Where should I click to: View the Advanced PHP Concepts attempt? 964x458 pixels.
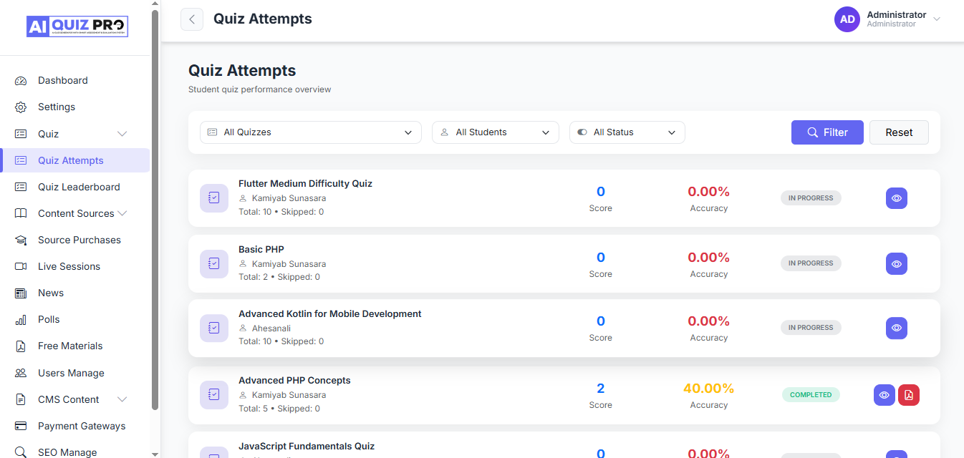[885, 395]
